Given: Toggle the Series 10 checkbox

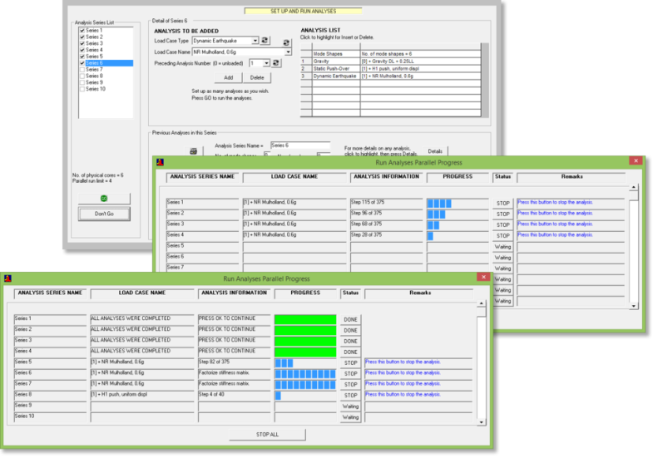Looking at the screenshot, I should coord(82,89).
